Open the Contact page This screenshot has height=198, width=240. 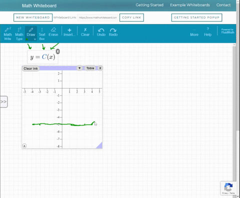223,5
